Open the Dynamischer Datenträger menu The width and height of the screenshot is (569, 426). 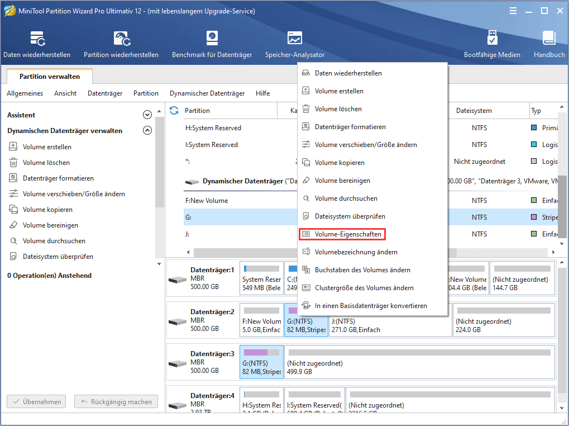click(207, 93)
